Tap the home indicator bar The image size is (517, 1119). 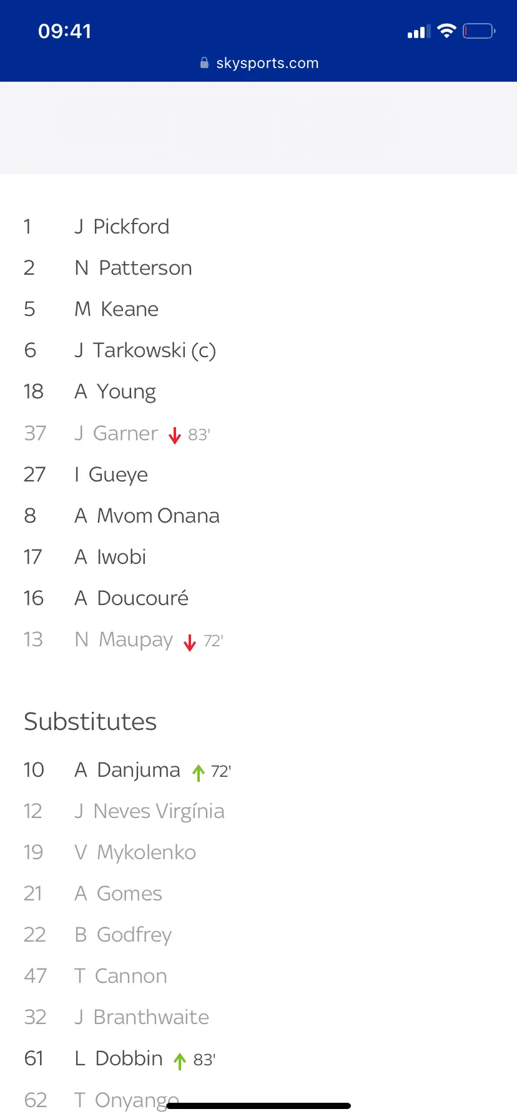(x=258, y=1106)
